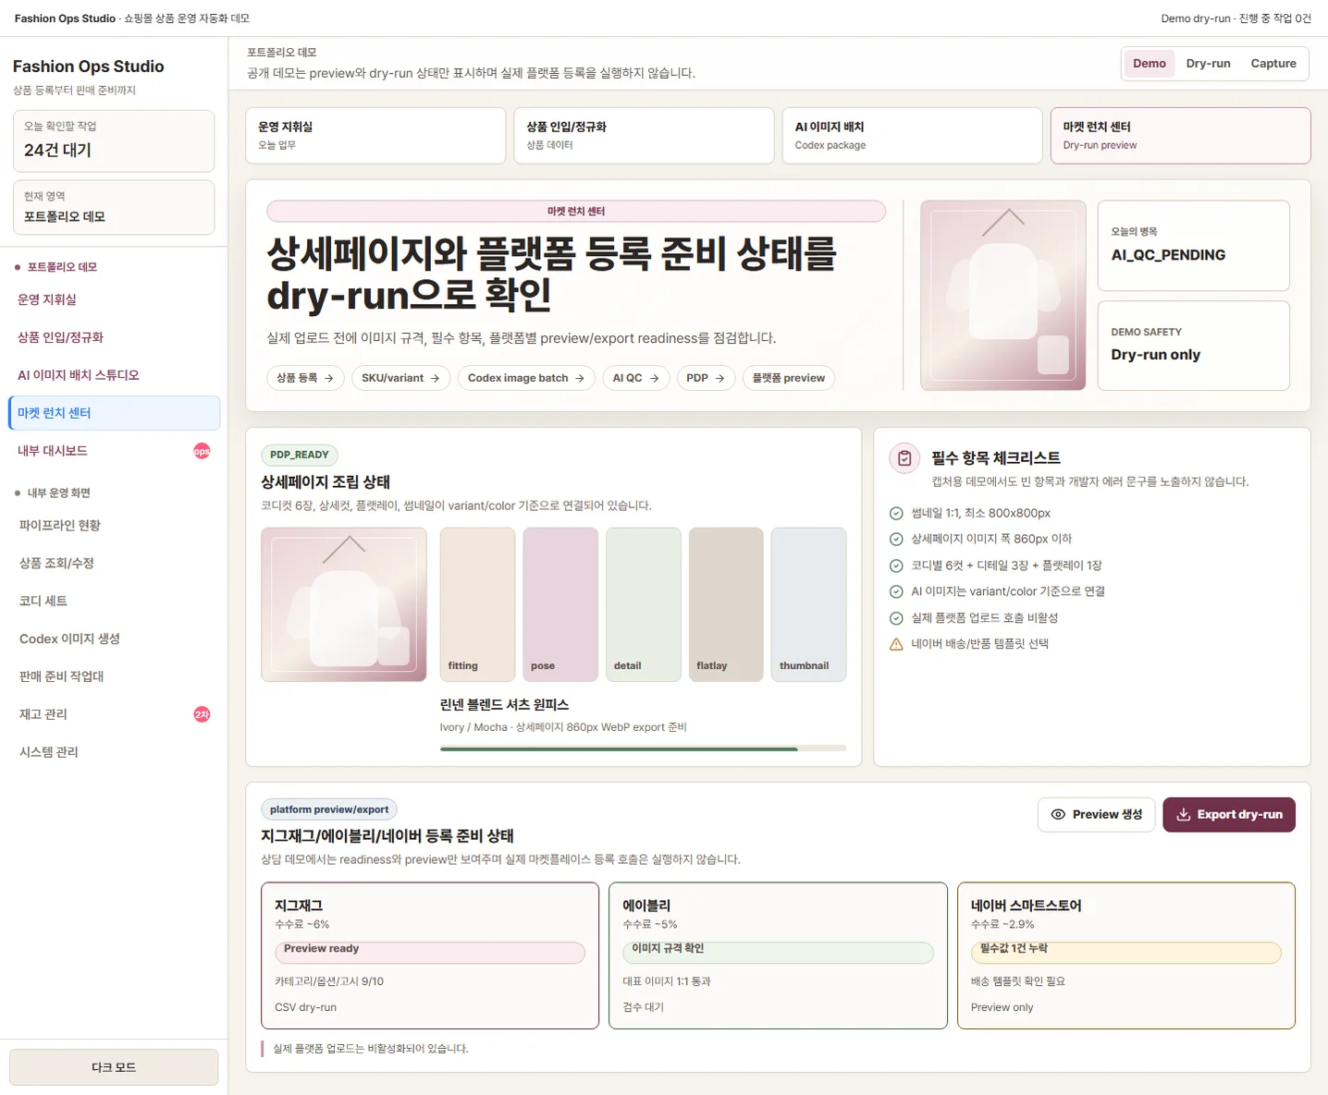Switch to Demo mode tab
1328x1095 pixels.
point(1150,64)
